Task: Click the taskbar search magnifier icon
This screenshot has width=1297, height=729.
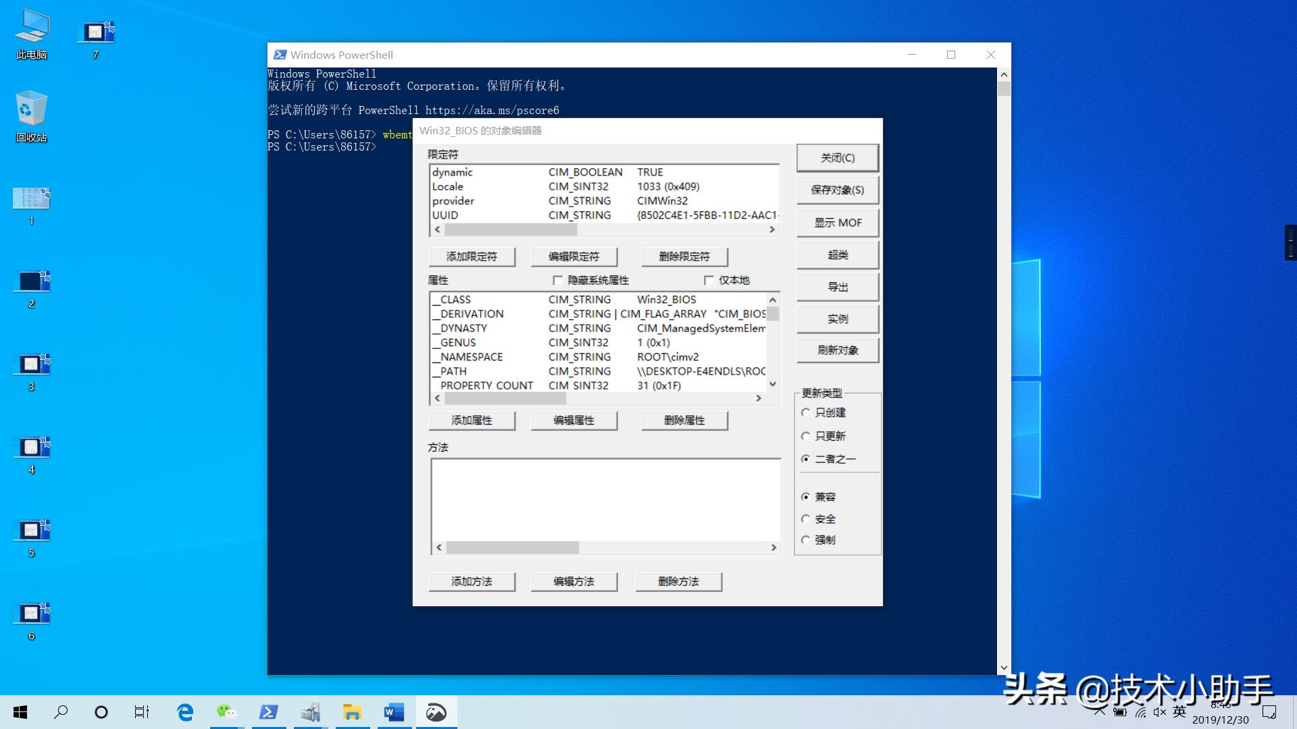Action: 61,712
